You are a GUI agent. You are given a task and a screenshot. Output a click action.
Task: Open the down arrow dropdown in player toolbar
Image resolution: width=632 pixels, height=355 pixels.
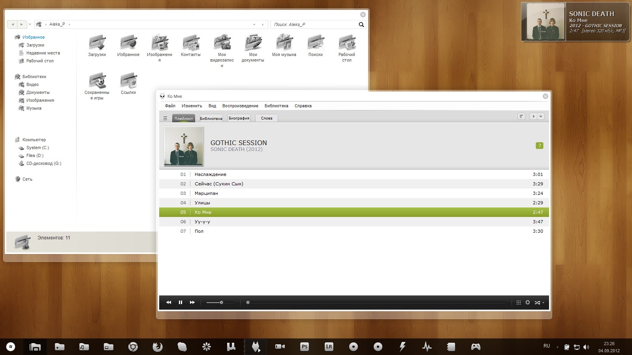coord(541,116)
